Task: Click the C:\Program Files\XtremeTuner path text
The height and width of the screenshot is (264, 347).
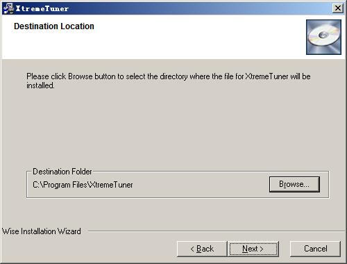Action: click(83, 185)
